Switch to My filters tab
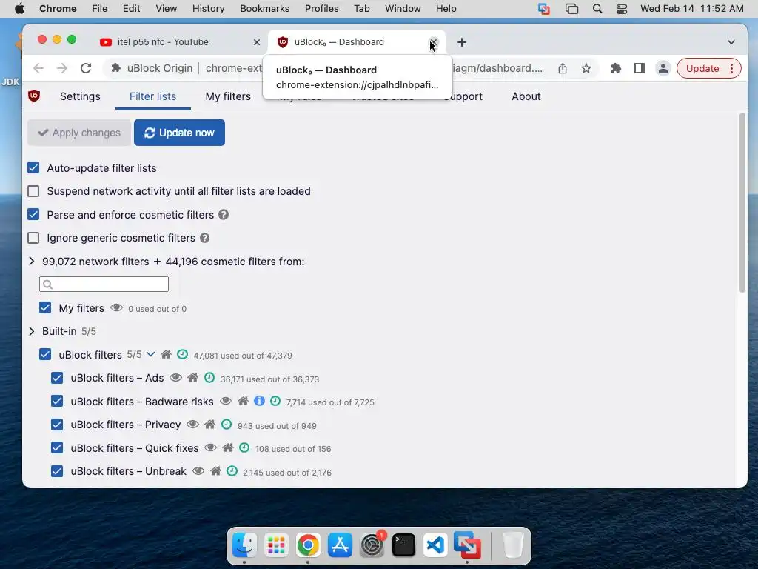The width and height of the screenshot is (758, 569). coord(228,96)
